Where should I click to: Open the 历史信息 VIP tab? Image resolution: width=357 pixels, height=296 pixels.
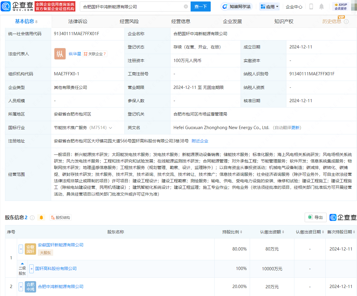coord(332,21)
